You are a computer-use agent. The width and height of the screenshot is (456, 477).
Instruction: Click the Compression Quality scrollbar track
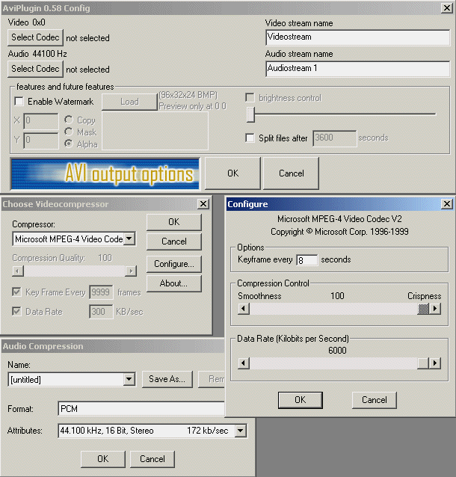[75, 271]
